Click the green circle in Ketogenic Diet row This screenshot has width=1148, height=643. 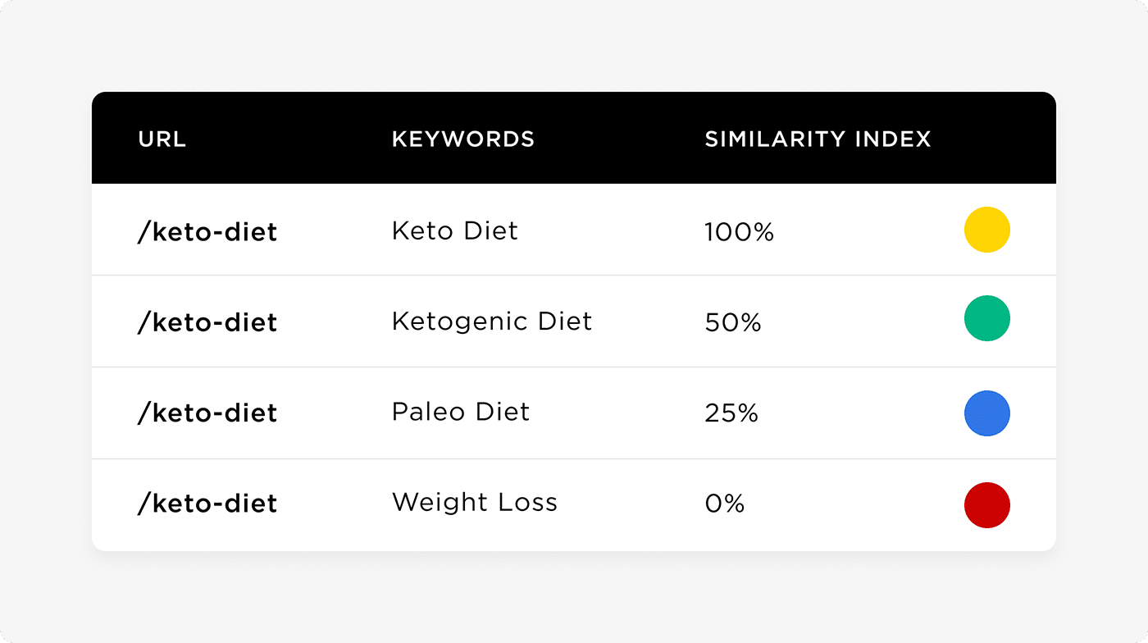(x=986, y=318)
